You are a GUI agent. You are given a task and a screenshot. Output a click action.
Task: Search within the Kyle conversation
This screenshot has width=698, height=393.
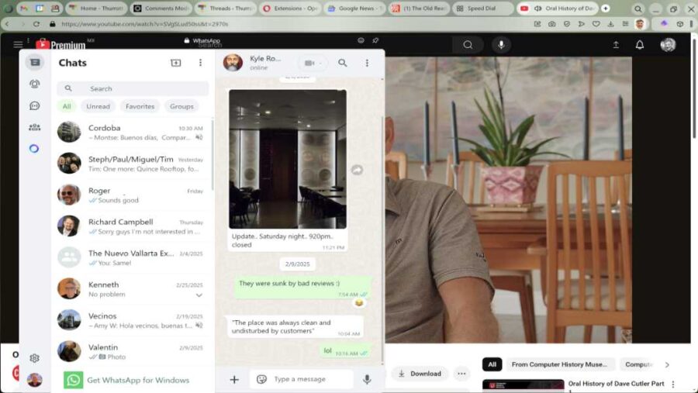[342, 64]
